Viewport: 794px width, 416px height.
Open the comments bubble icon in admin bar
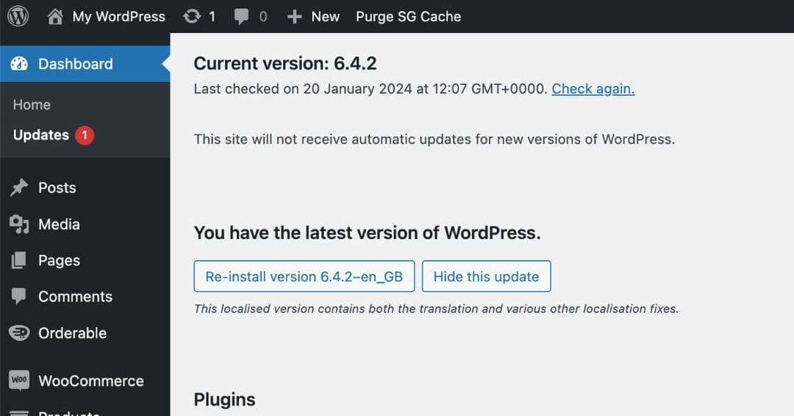coord(241,17)
